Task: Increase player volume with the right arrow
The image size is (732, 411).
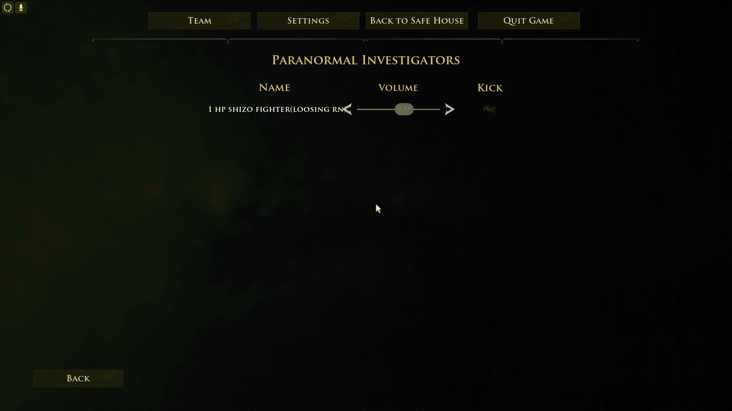Action: (x=450, y=109)
